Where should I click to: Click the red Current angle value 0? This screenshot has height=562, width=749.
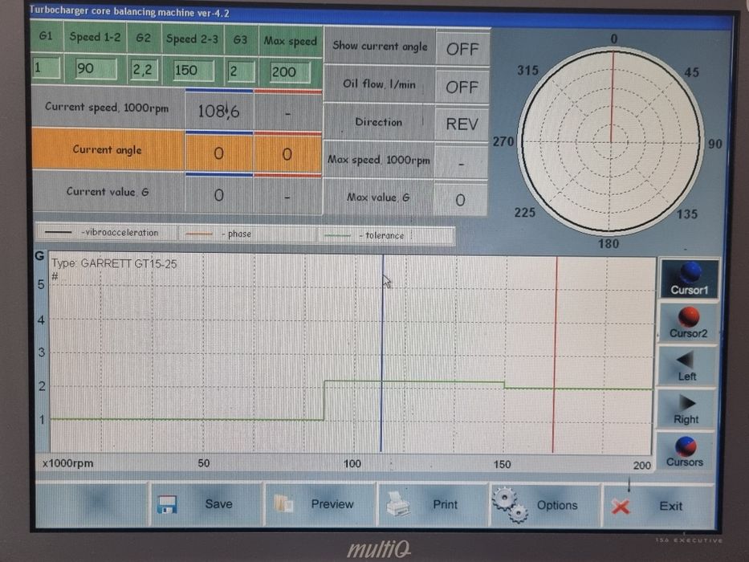click(x=287, y=154)
